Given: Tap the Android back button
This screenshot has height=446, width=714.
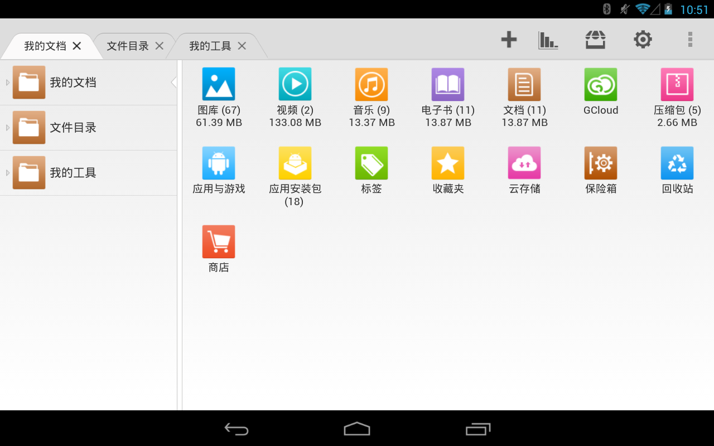Looking at the screenshot, I should pyautogui.click(x=237, y=429).
